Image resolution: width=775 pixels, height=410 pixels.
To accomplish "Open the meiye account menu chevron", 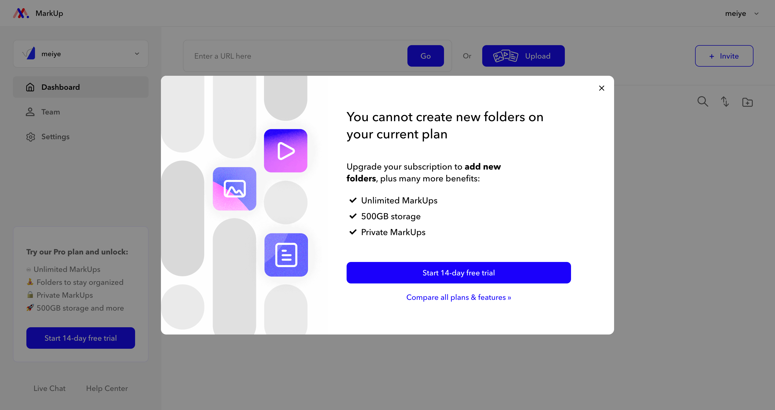I will (756, 13).
